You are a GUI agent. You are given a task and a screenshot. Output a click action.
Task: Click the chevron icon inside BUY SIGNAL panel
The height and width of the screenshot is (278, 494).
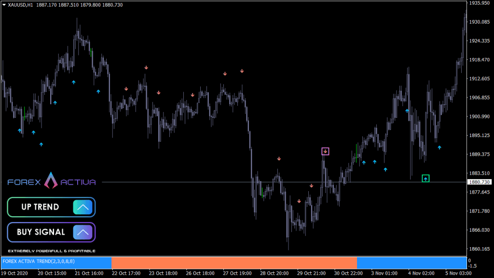click(x=82, y=232)
